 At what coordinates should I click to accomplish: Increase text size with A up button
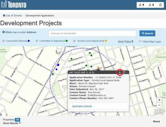point(141,5)
